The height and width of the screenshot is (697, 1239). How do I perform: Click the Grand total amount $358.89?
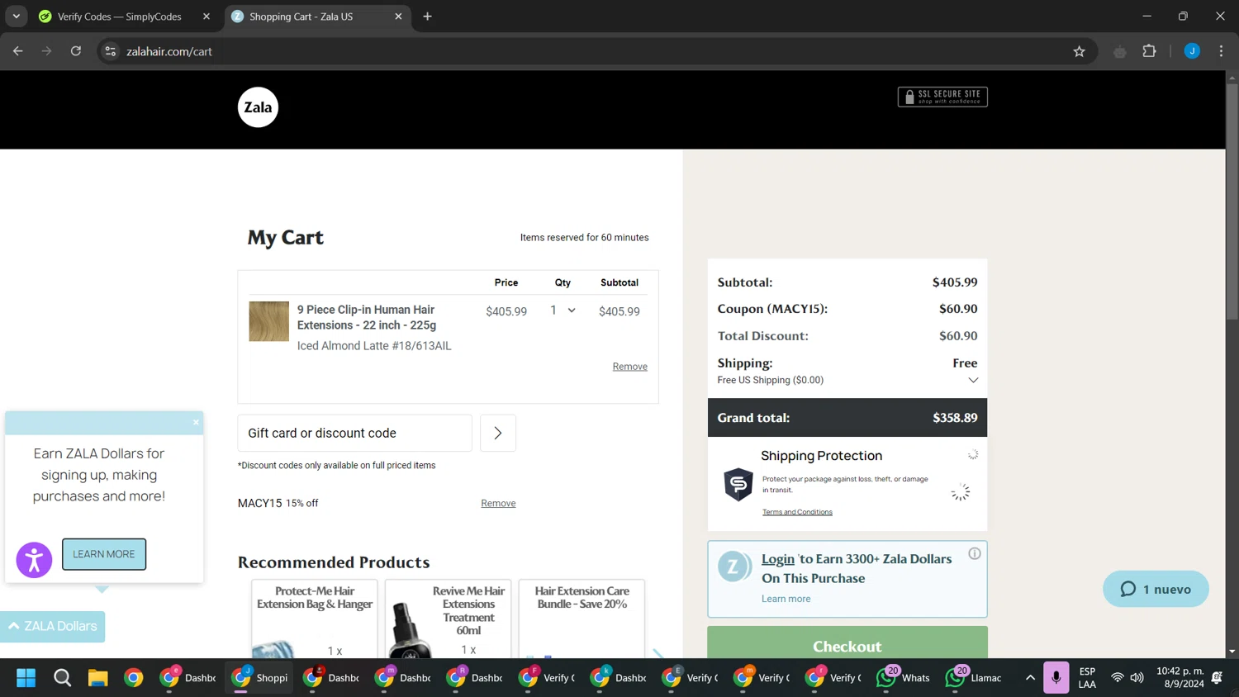[x=955, y=418]
